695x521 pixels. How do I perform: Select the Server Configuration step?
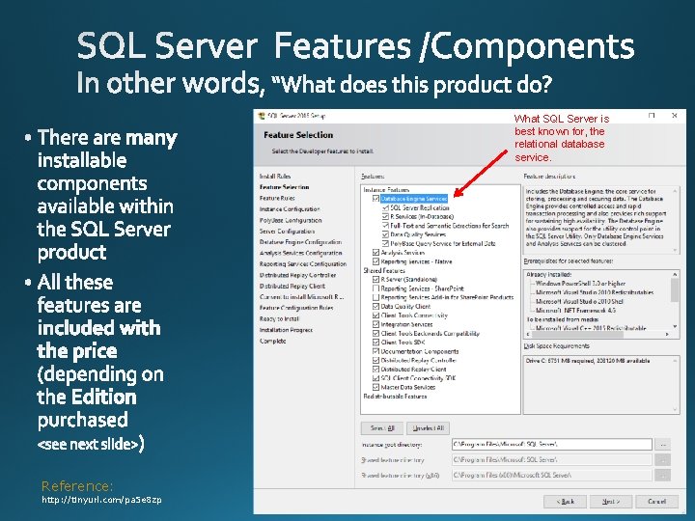tap(288, 232)
